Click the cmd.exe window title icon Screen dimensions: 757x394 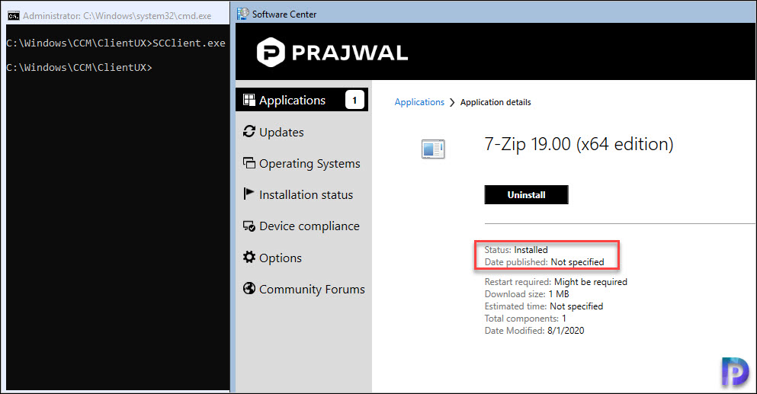click(14, 16)
